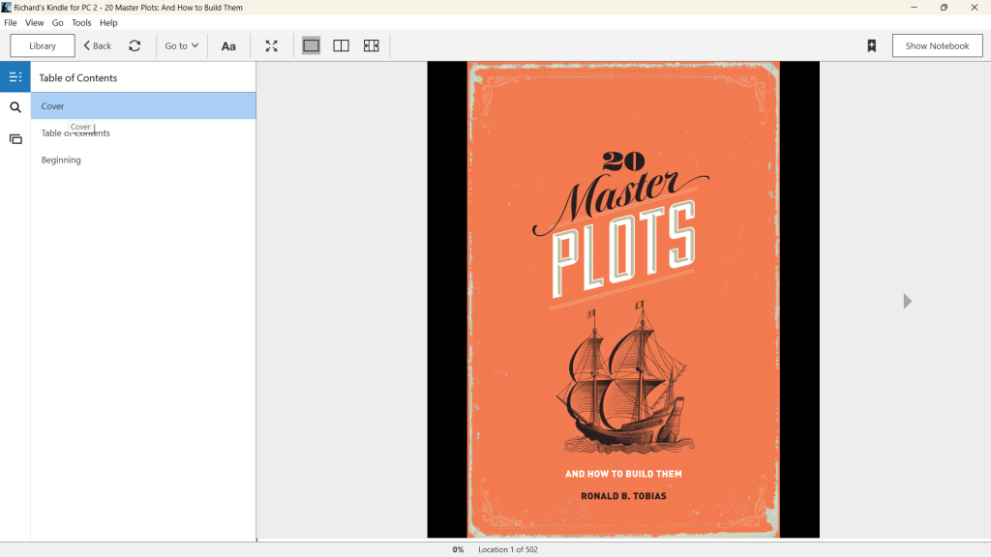The image size is (991, 557).
Task: Open the flashcards icon in sidebar
Action: (x=15, y=139)
